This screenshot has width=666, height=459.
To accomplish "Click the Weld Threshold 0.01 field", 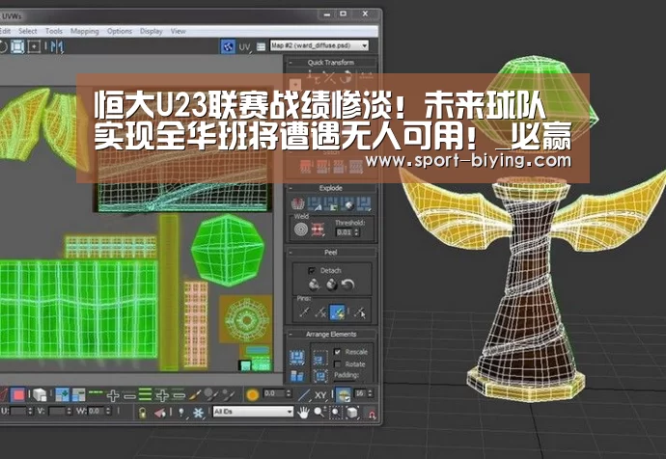I will click(x=345, y=232).
